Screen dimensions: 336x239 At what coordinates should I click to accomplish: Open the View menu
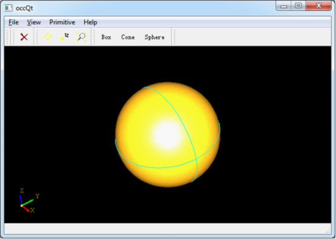coord(34,22)
